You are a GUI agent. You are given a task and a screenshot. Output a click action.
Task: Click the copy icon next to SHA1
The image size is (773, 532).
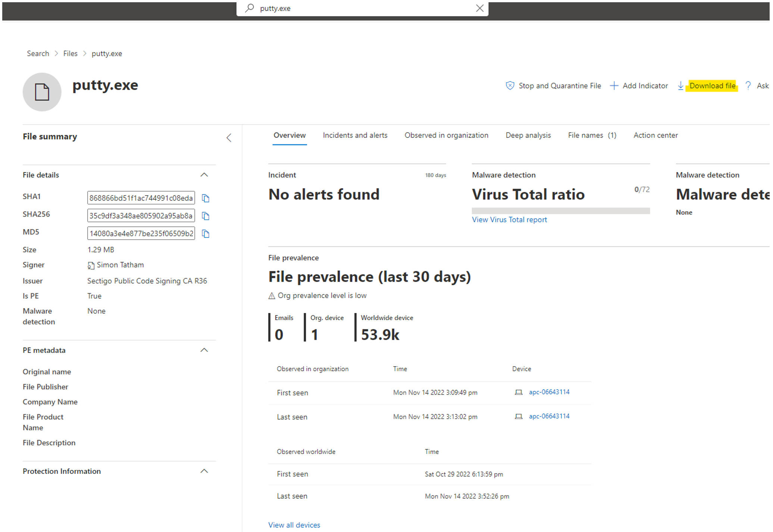point(204,198)
